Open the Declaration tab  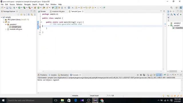(63, 75)
